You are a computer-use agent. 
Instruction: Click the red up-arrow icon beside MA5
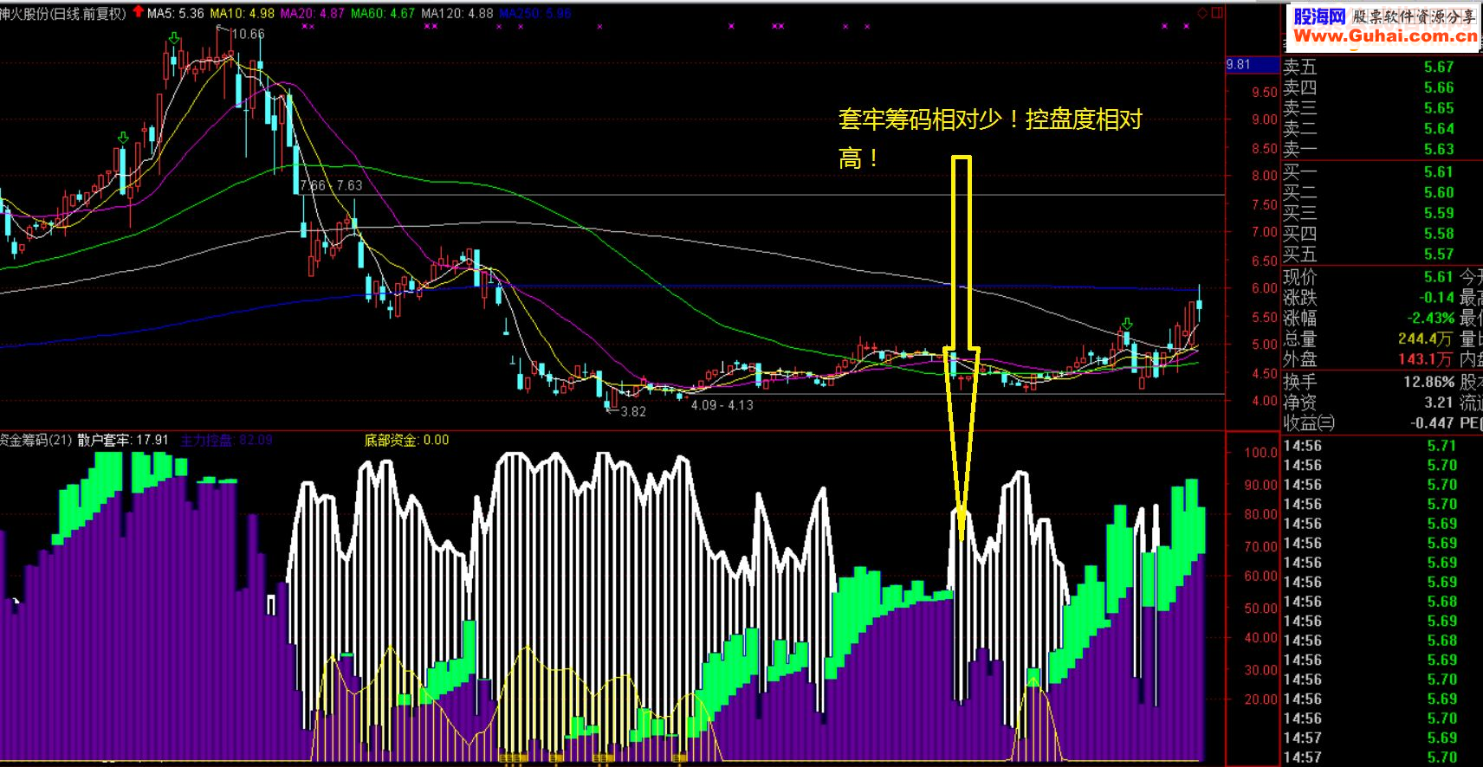pyautogui.click(x=138, y=12)
